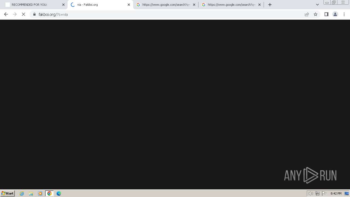
Task: Go back to the previous page
Action: coord(6,14)
